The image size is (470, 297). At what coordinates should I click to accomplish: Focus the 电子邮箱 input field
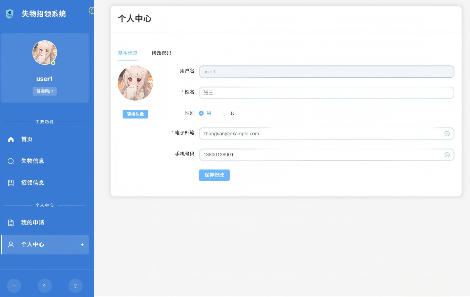click(x=326, y=134)
